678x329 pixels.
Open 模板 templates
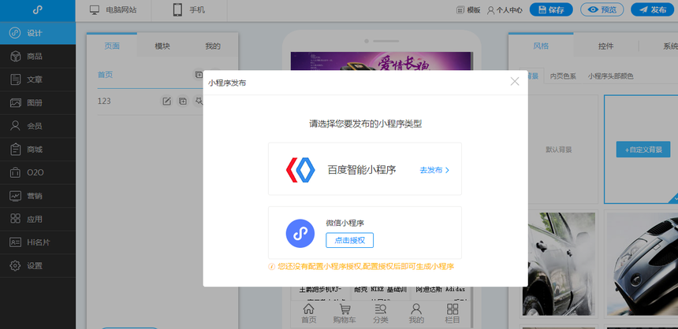(468, 10)
